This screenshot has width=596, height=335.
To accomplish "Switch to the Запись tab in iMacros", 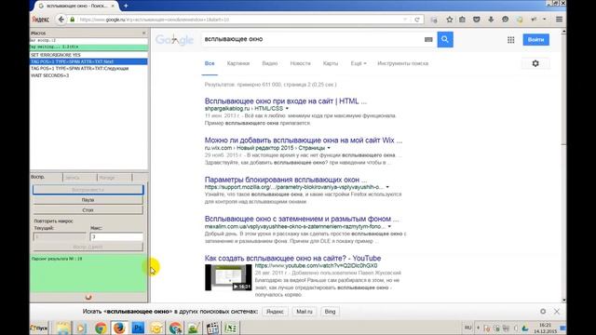I will tap(80, 178).
